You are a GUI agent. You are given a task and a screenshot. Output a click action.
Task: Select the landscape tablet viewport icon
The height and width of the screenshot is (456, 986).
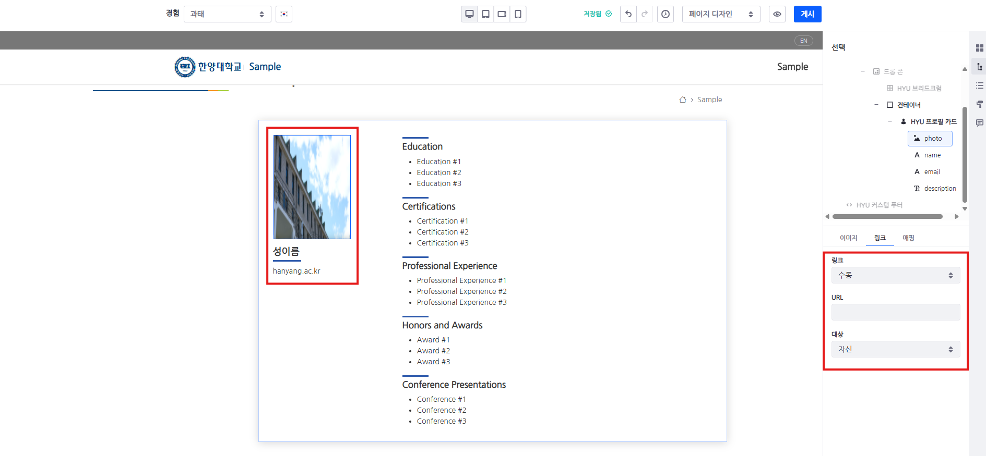coord(502,14)
